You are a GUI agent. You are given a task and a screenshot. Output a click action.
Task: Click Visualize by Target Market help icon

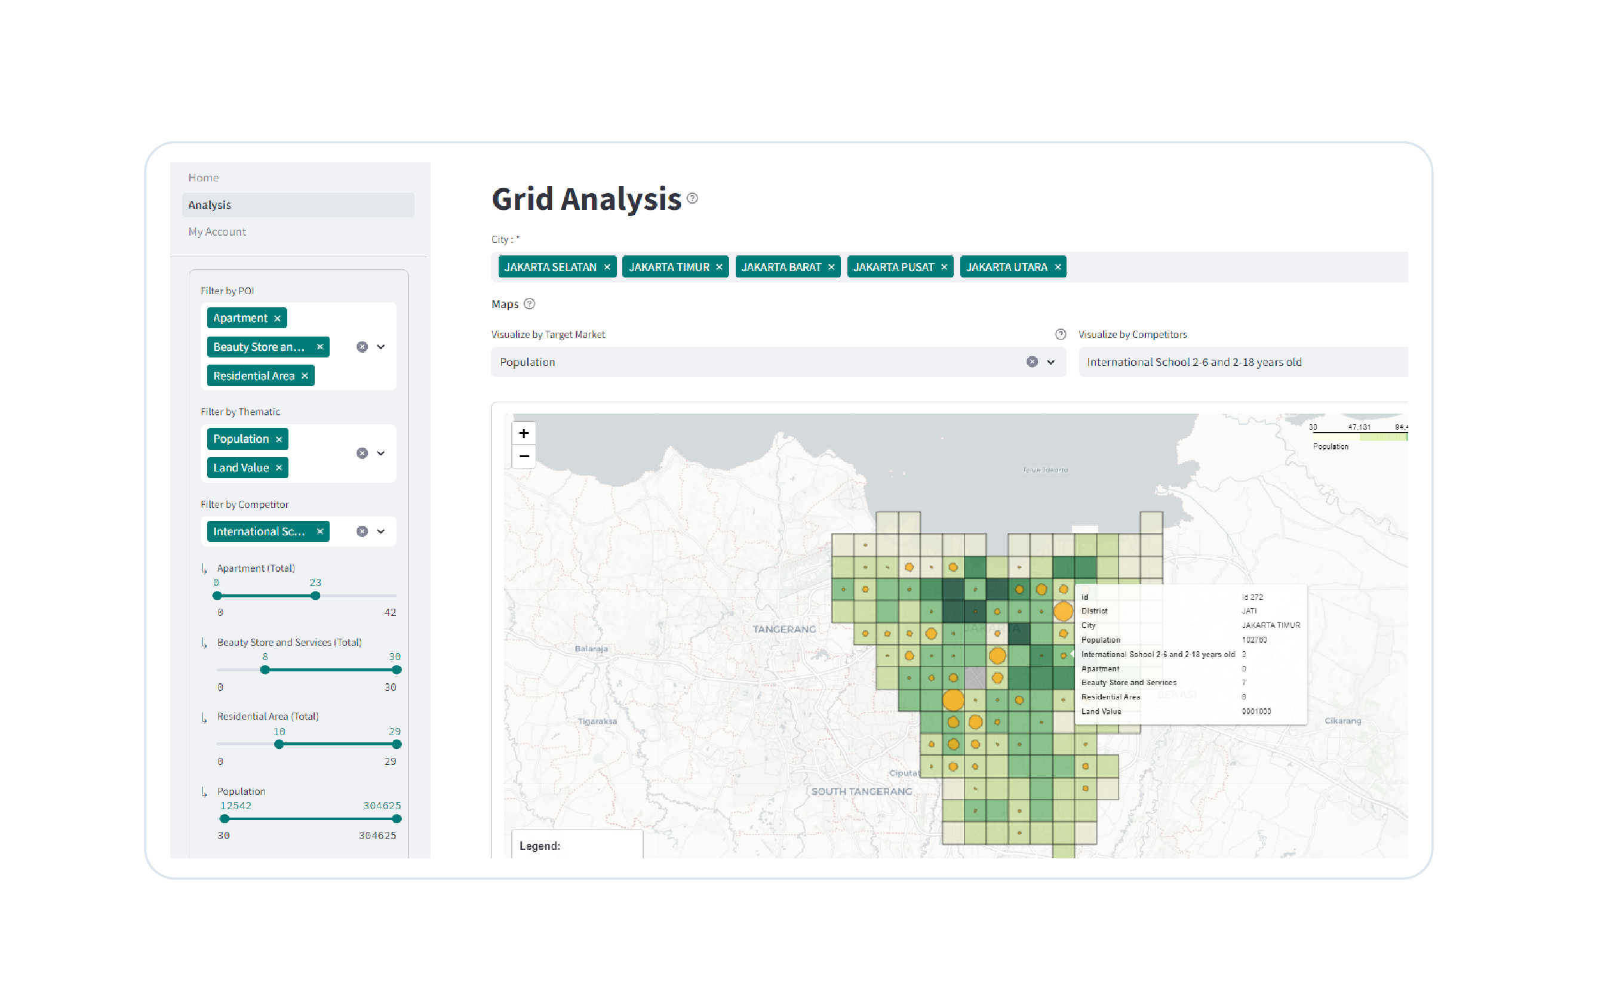(x=1060, y=334)
